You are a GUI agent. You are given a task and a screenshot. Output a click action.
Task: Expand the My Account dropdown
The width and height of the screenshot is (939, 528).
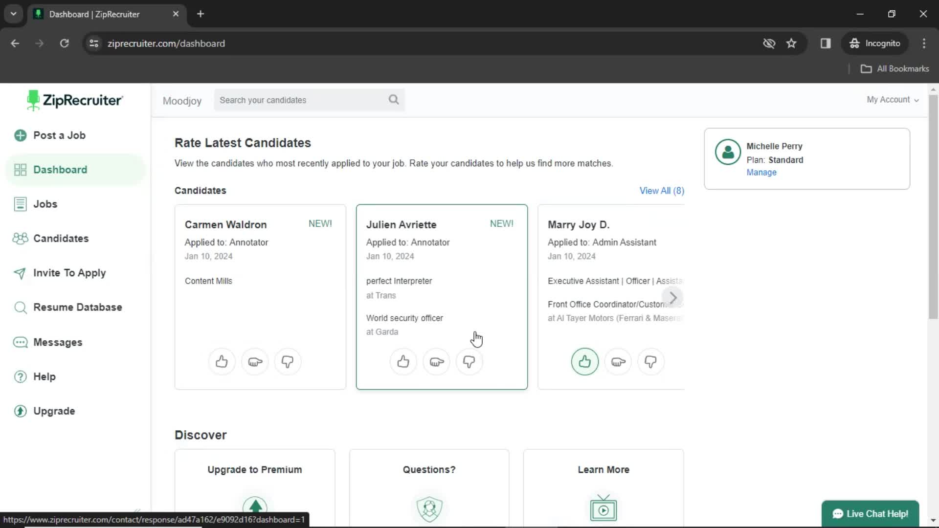point(893,100)
